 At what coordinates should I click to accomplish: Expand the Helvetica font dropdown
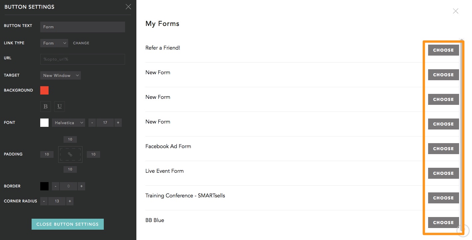[69, 123]
